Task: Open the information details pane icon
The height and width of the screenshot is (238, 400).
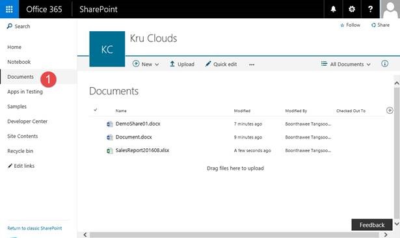Action: (384, 64)
